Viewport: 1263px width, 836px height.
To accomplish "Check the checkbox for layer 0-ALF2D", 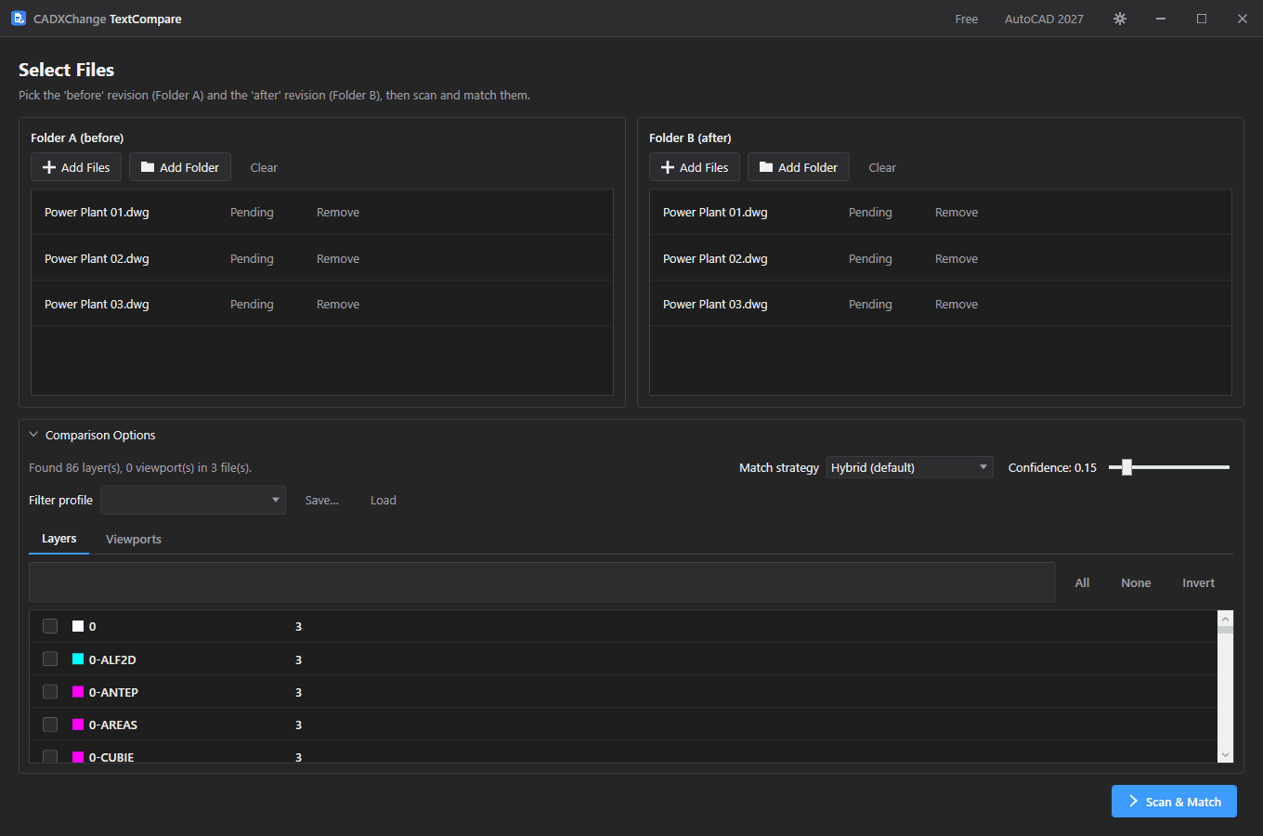I will pos(50,660).
